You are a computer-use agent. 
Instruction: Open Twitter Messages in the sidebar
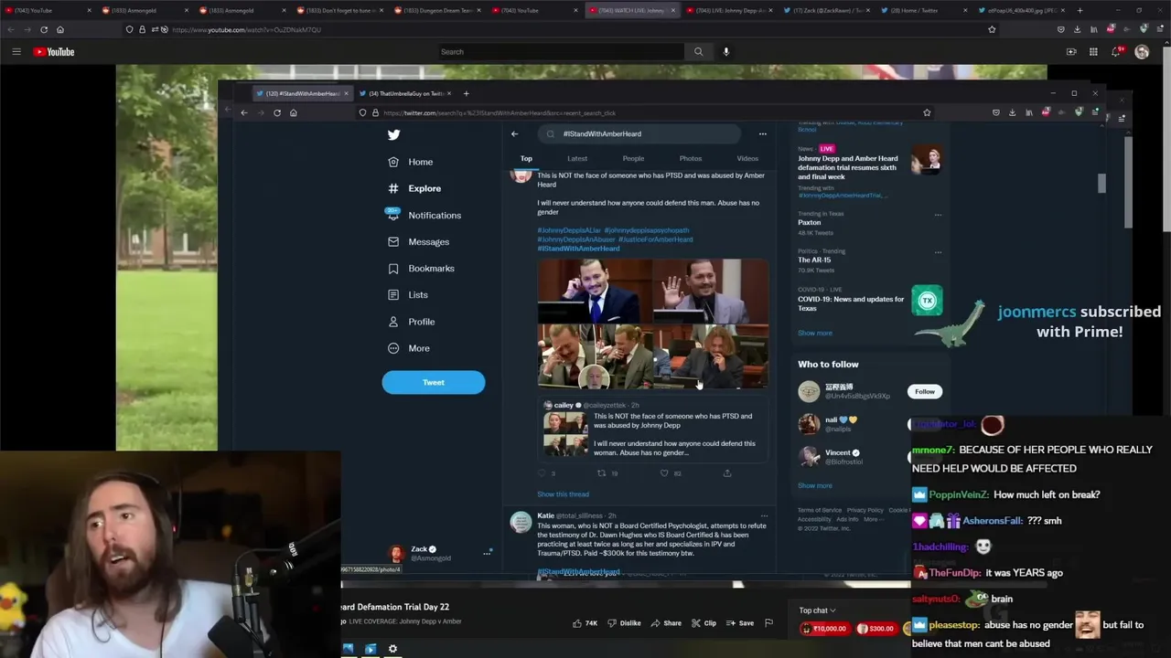coord(418,241)
